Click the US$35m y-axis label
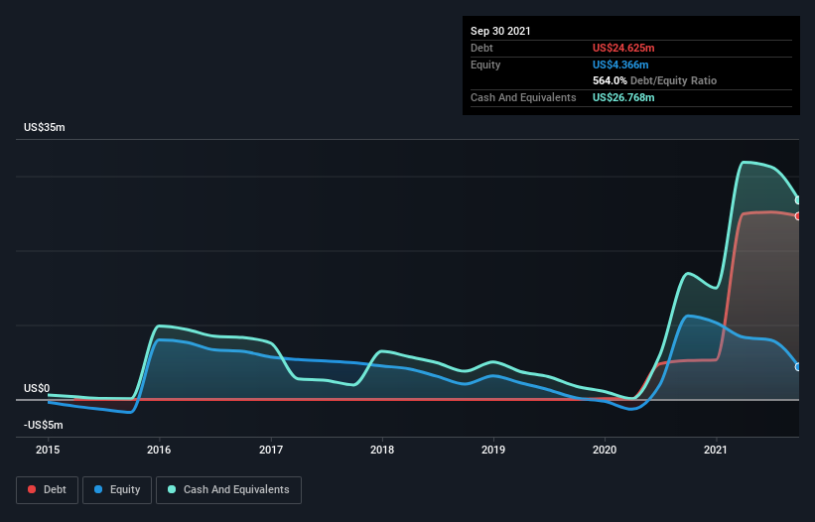The width and height of the screenshot is (815, 522). [45, 127]
